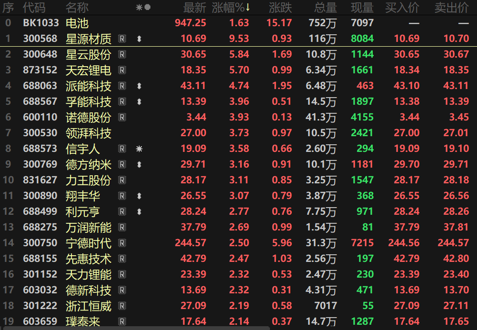Click the round dot icon in the header
This screenshot has width=477, height=330.
point(148,7)
